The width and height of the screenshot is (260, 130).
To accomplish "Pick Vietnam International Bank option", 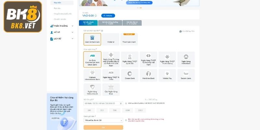I will 92,75.
